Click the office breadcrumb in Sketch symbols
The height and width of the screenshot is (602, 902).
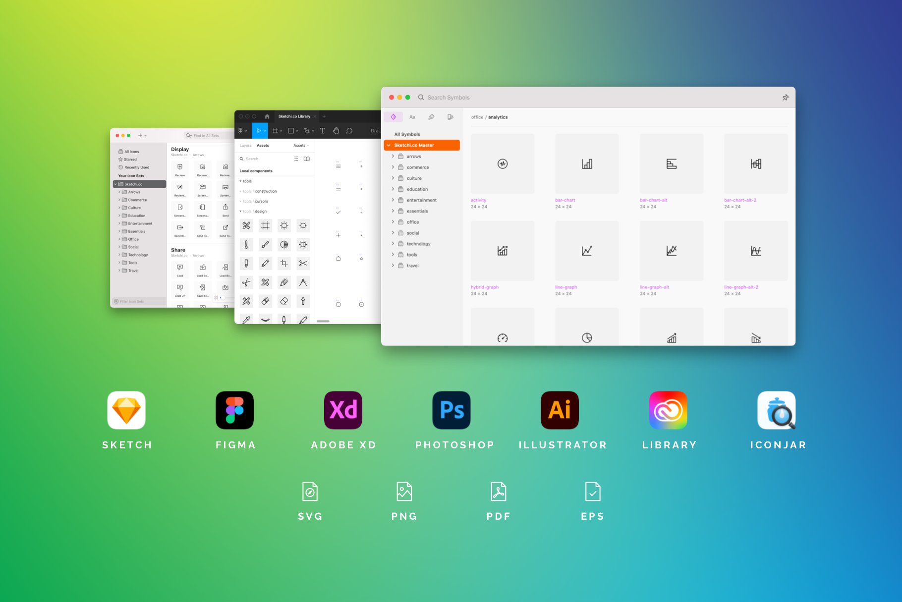click(x=477, y=117)
